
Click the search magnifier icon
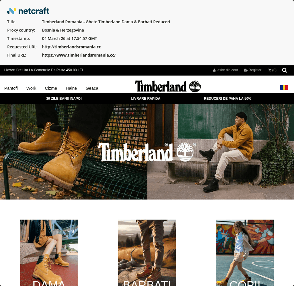pyautogui.click(x=285, y=70)
